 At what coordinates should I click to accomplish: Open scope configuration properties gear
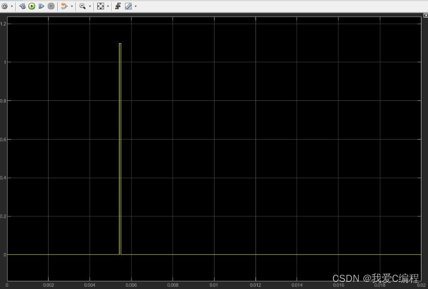[4, 6]
